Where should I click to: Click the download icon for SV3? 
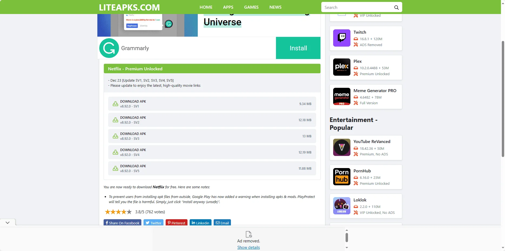[x=115, y=136]
